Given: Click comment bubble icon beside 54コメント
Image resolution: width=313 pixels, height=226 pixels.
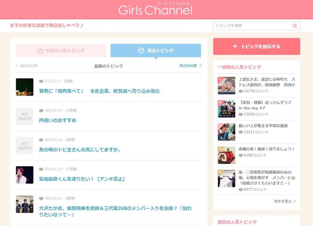Looking at the screenshot, I should click(41, 169).
